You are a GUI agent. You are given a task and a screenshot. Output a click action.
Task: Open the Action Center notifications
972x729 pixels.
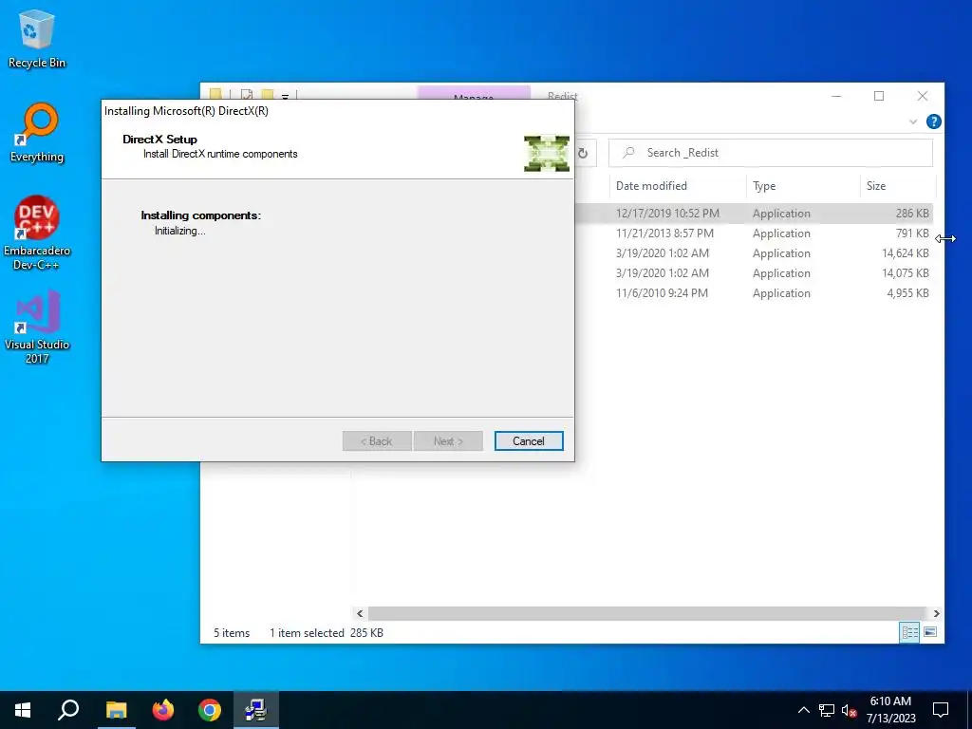click(941, 710)
